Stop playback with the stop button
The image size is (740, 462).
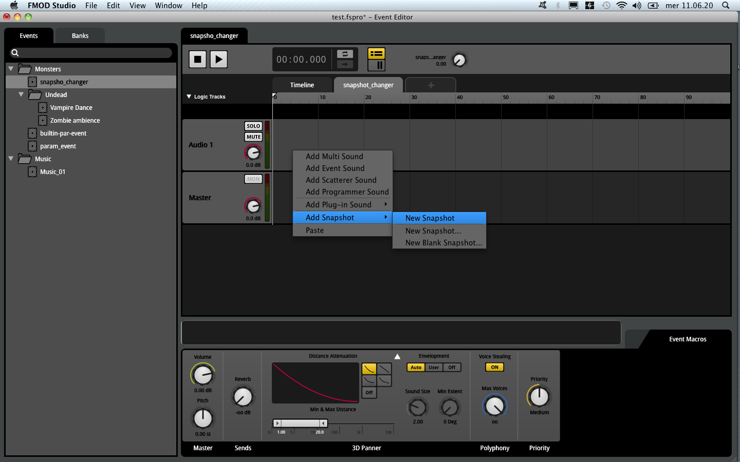(x=197, y=60)
